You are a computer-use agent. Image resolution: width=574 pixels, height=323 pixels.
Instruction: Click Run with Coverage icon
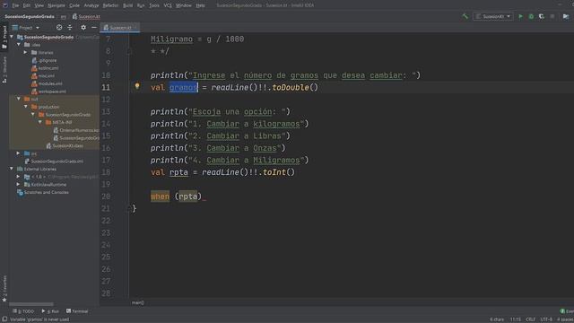point(542,16)
